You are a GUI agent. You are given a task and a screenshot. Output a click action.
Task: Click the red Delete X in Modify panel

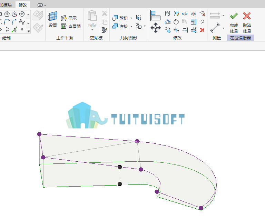click(202, 30)
